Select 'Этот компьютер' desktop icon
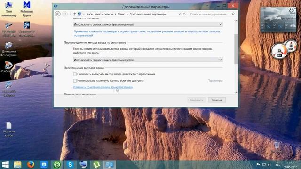 pyautogui.click(x=9, y=9)
